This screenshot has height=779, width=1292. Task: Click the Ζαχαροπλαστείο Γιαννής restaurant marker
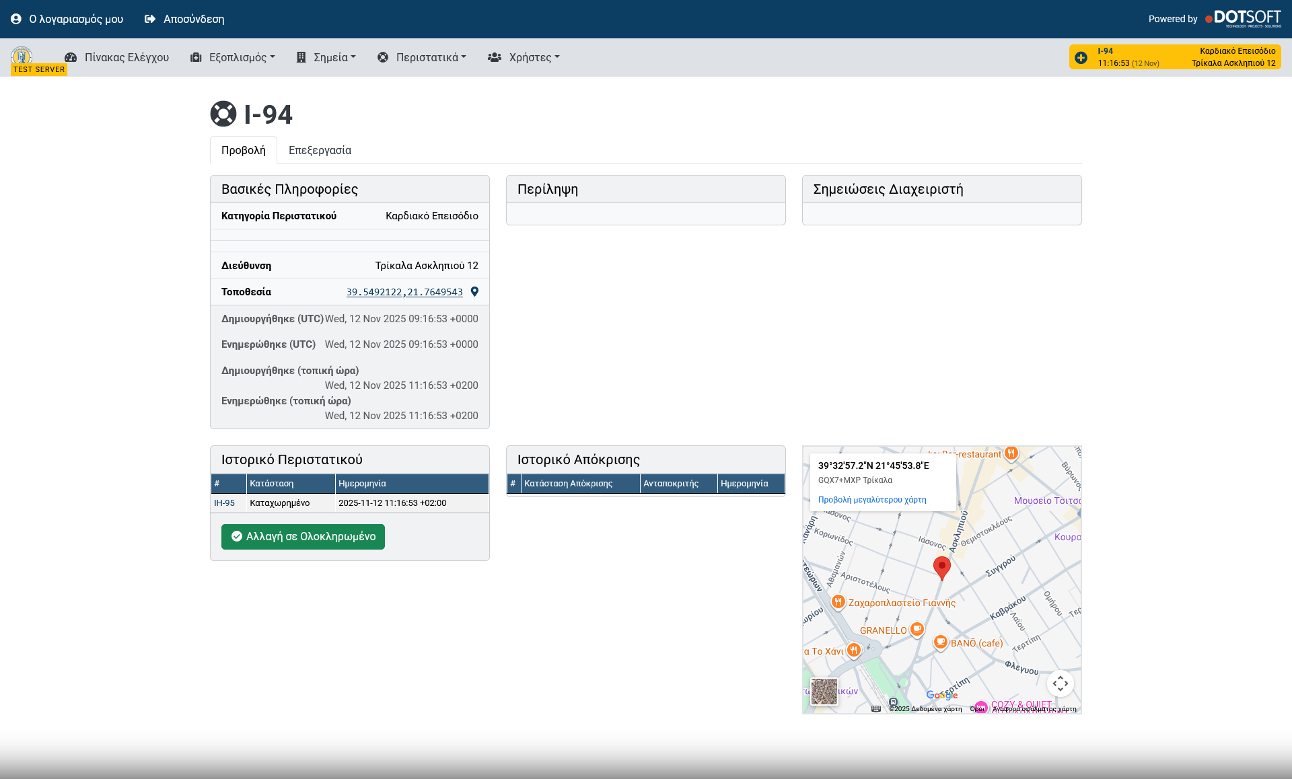click(838, 601)
